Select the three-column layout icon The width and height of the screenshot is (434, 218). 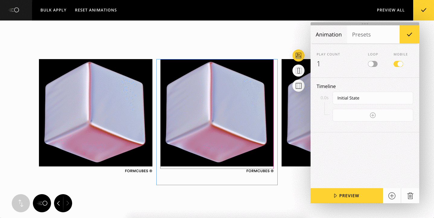pyautogui.click(x=298, y=85)
